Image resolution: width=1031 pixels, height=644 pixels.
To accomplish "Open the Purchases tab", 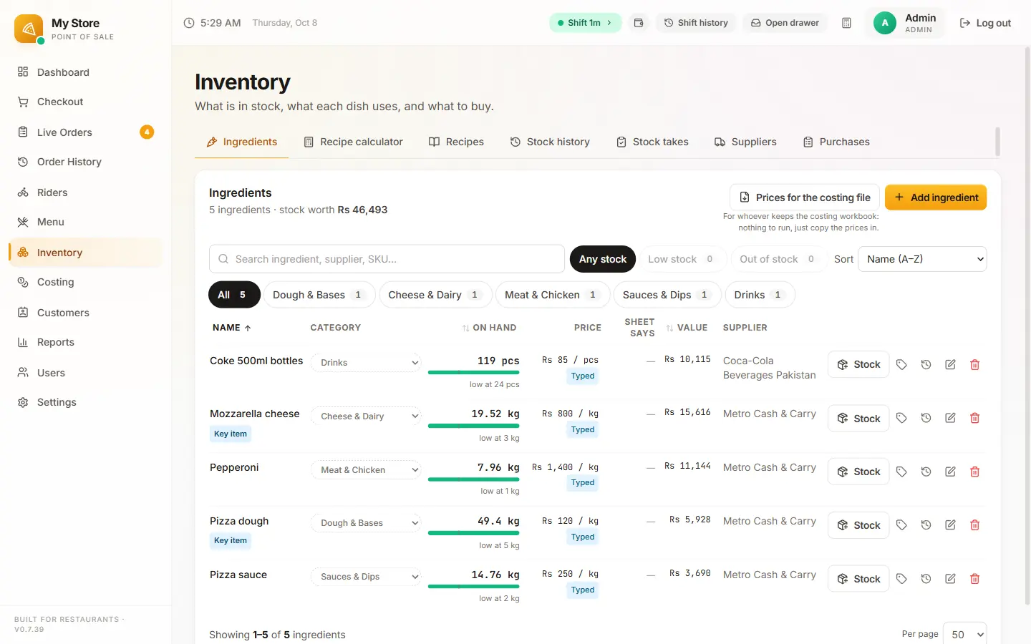I will pos(836,142).
